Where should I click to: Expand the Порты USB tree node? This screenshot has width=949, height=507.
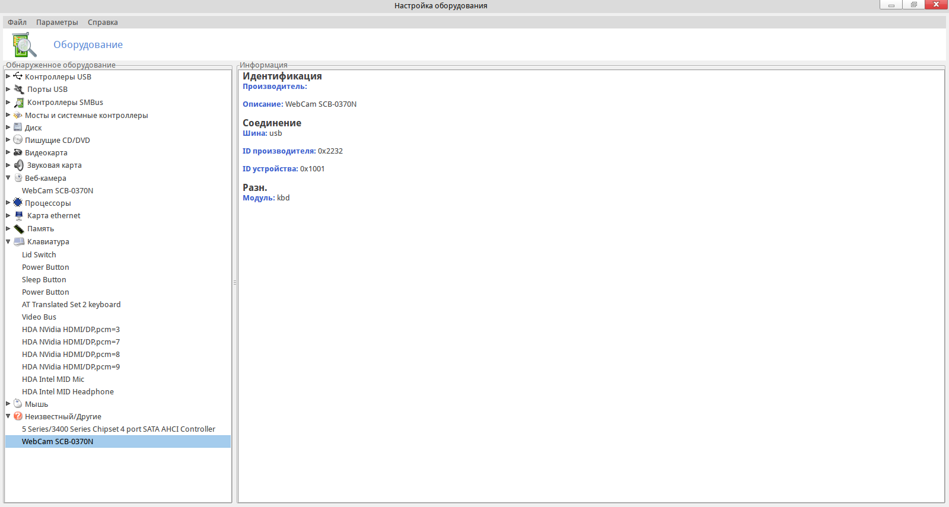coord(8,89)
